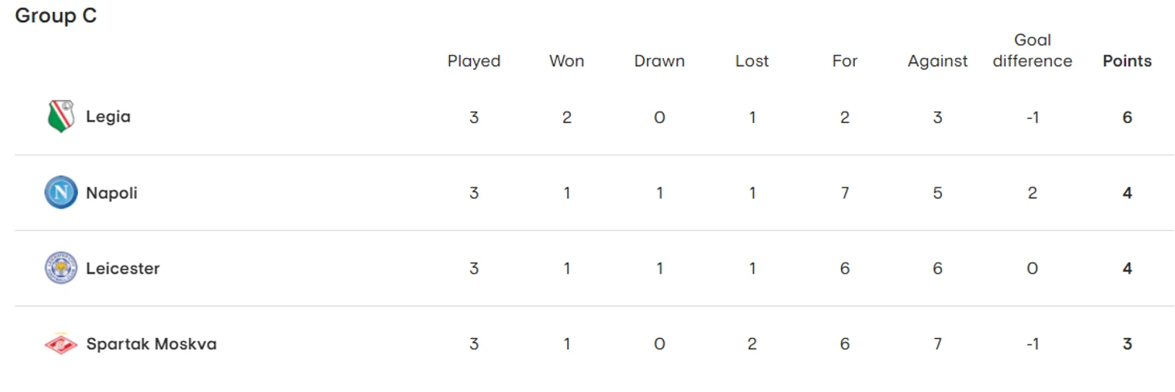Click Spartak Moskva's goals against value
The height and width of the screenshot is (392, 1175).
coord(938,344)
